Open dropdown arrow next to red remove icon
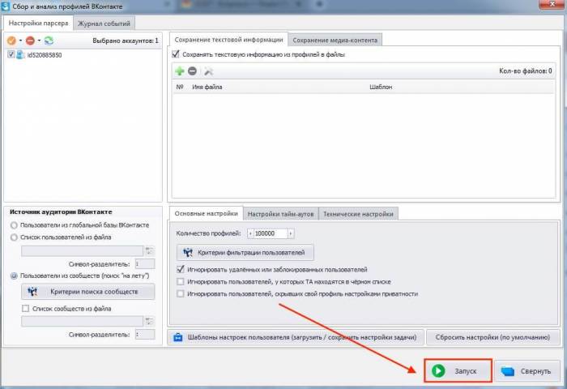This screenshot has width=567, height=389. coord(39,40)
